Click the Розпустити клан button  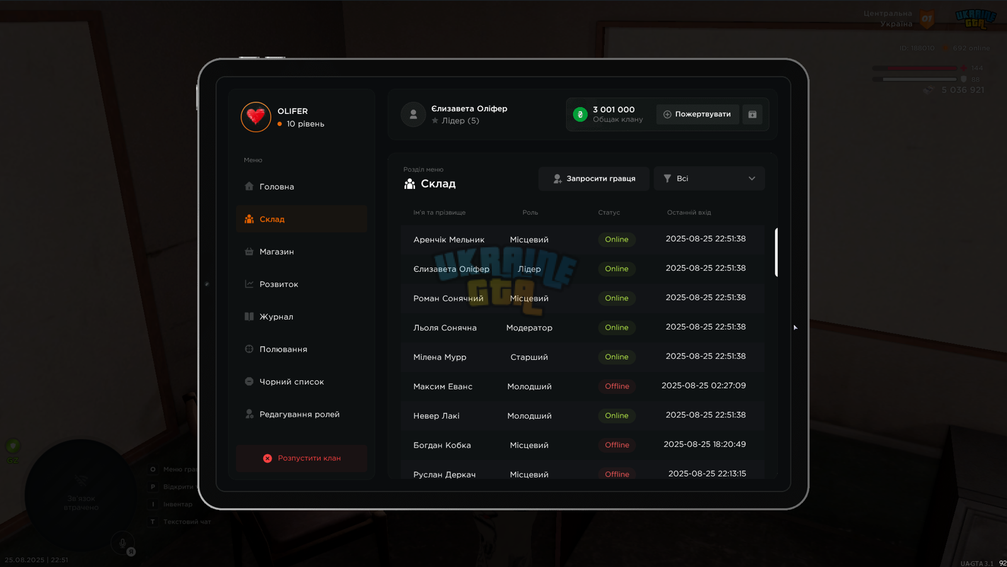coord(302,458)
